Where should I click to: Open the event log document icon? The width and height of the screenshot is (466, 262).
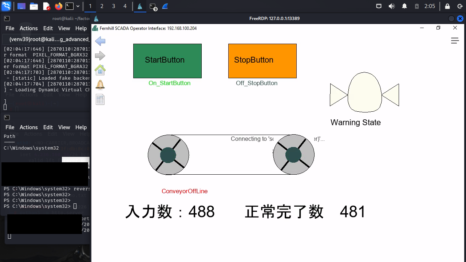pyautogui.click(x=100, y=99)
